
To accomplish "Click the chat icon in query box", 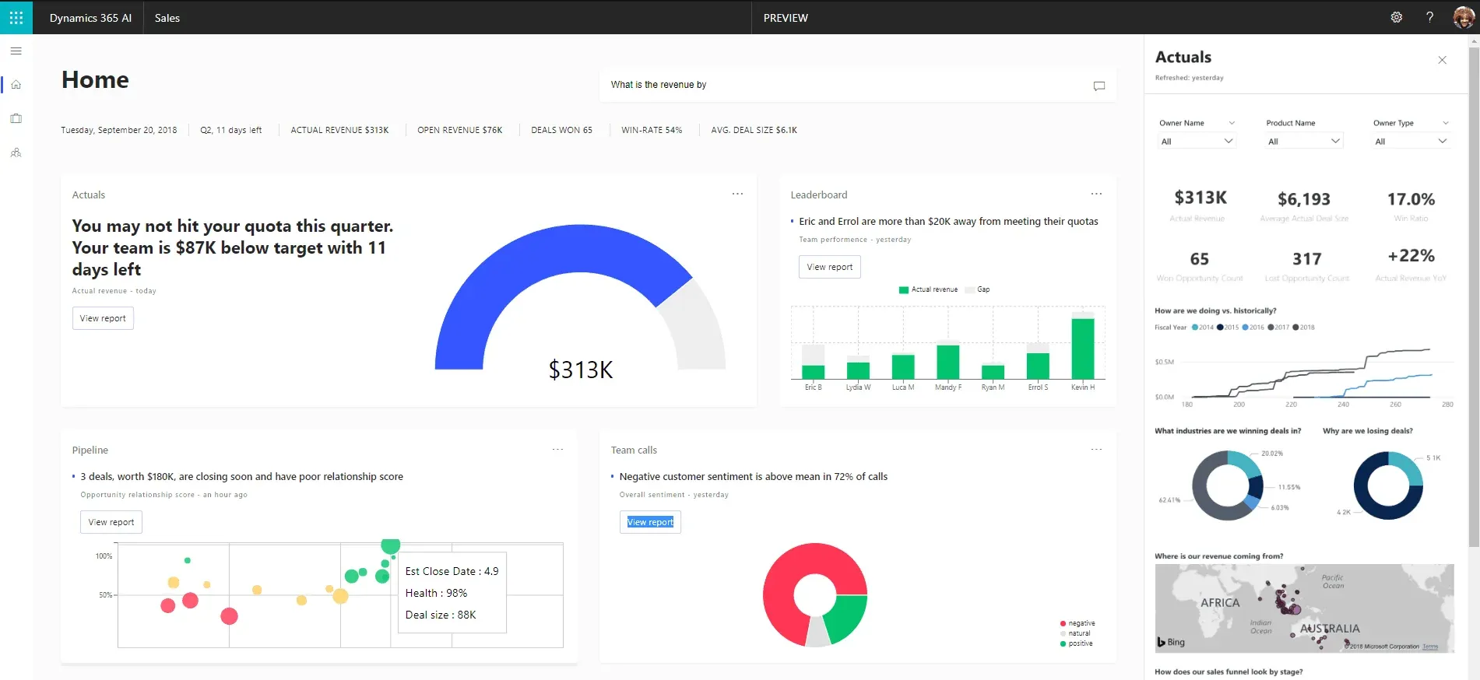I will [x=1099, y=86].
